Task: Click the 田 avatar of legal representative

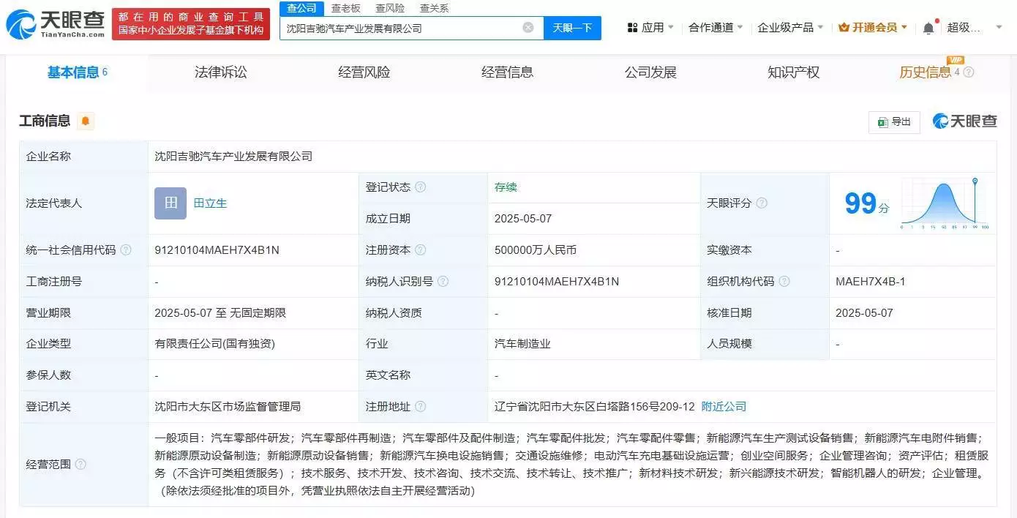Action: pos(170,203)
